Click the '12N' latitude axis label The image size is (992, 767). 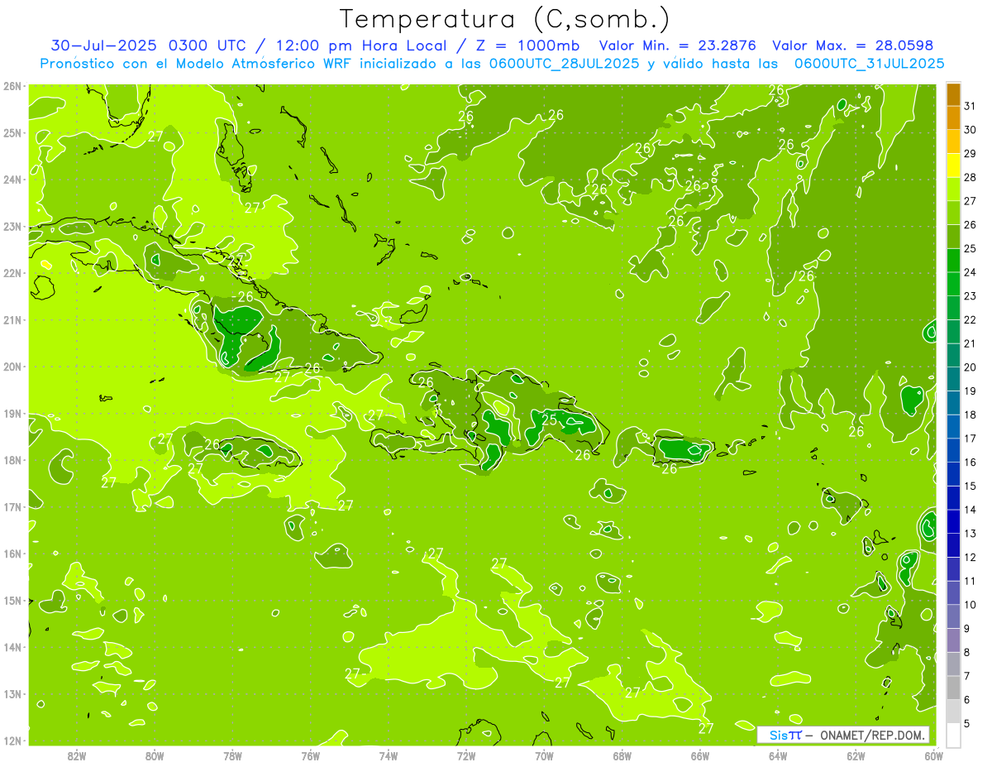[12, 741]
